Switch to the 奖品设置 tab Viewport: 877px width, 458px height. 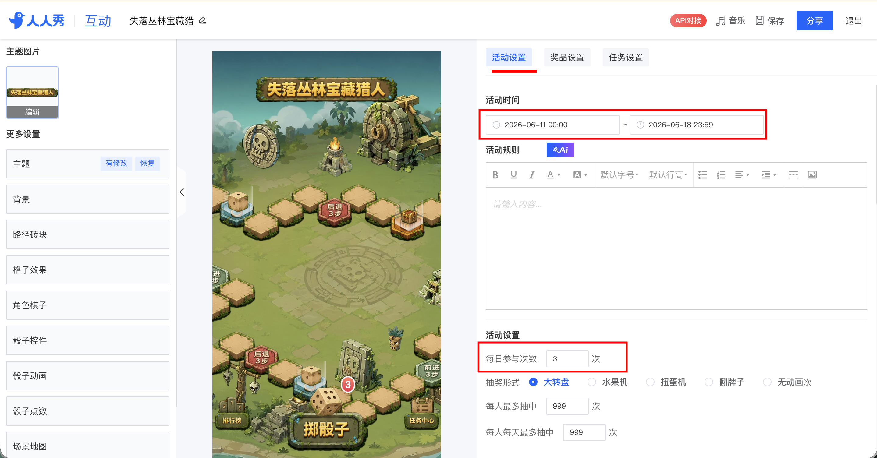click(567, 57)
